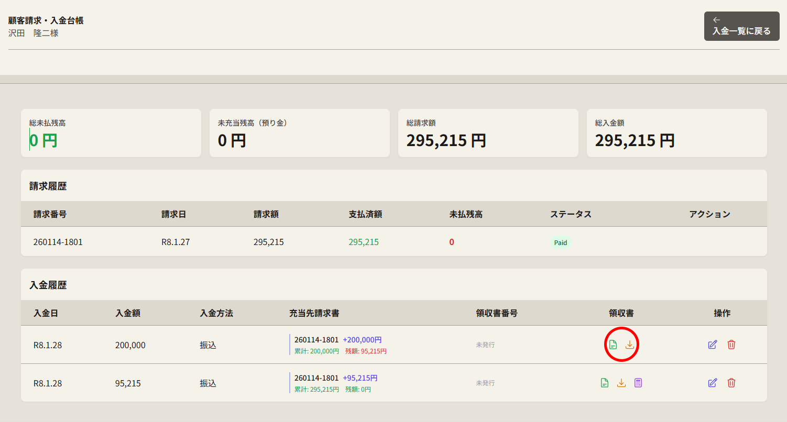787x422 pixels.
Task: Click the 総未払残高 summary card
Action: (x=111, y=133)
